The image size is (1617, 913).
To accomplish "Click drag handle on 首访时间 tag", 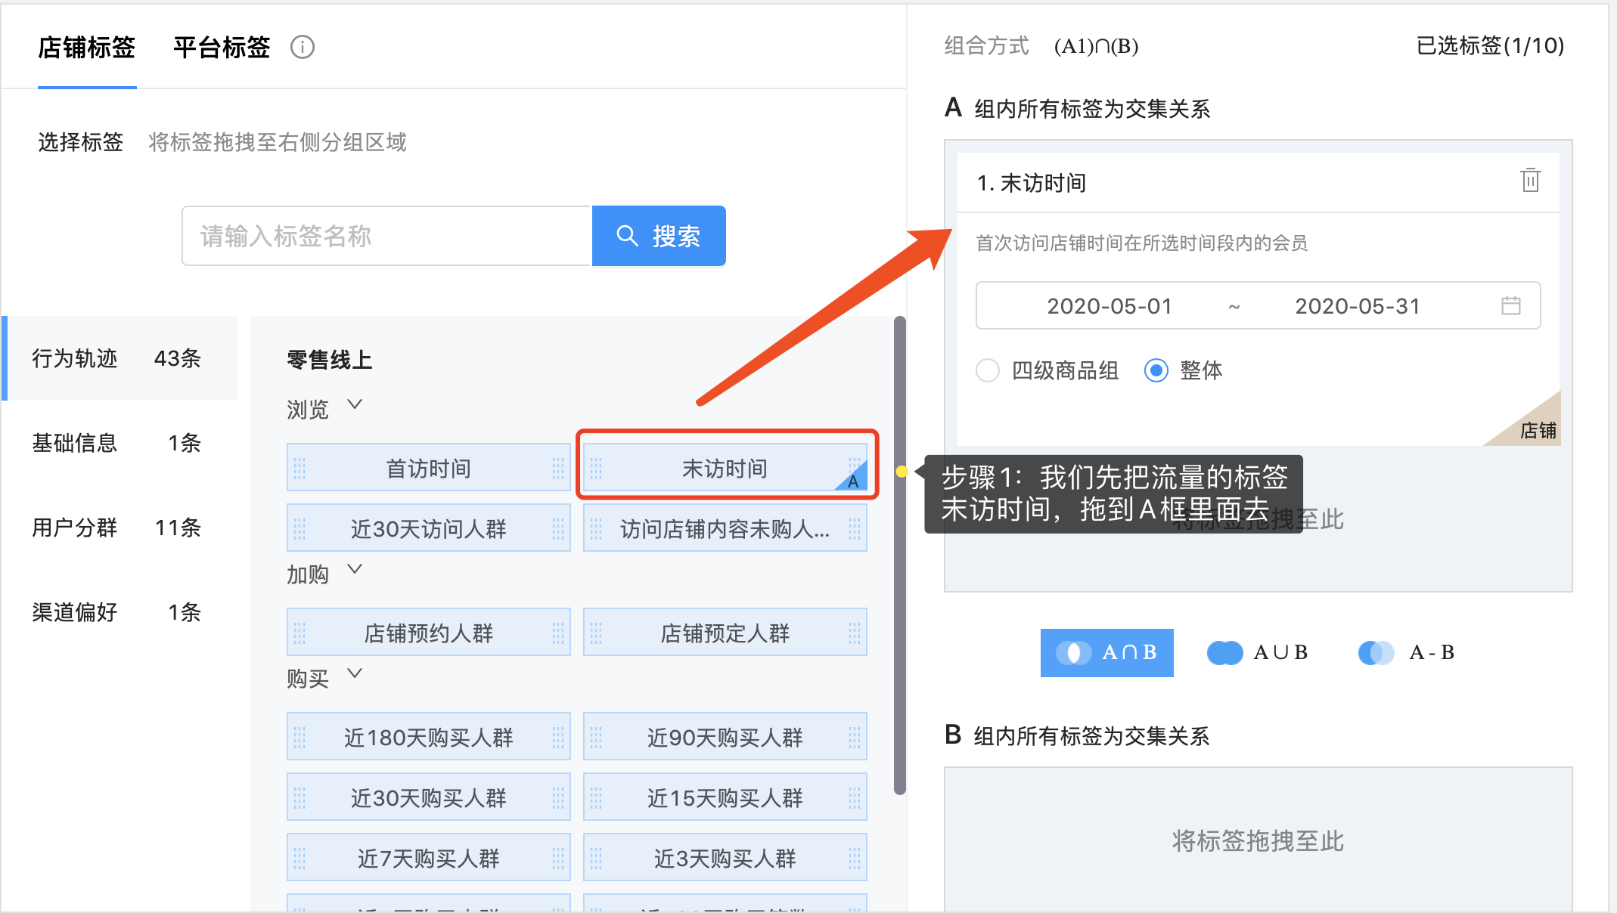I will coord(300,469).
